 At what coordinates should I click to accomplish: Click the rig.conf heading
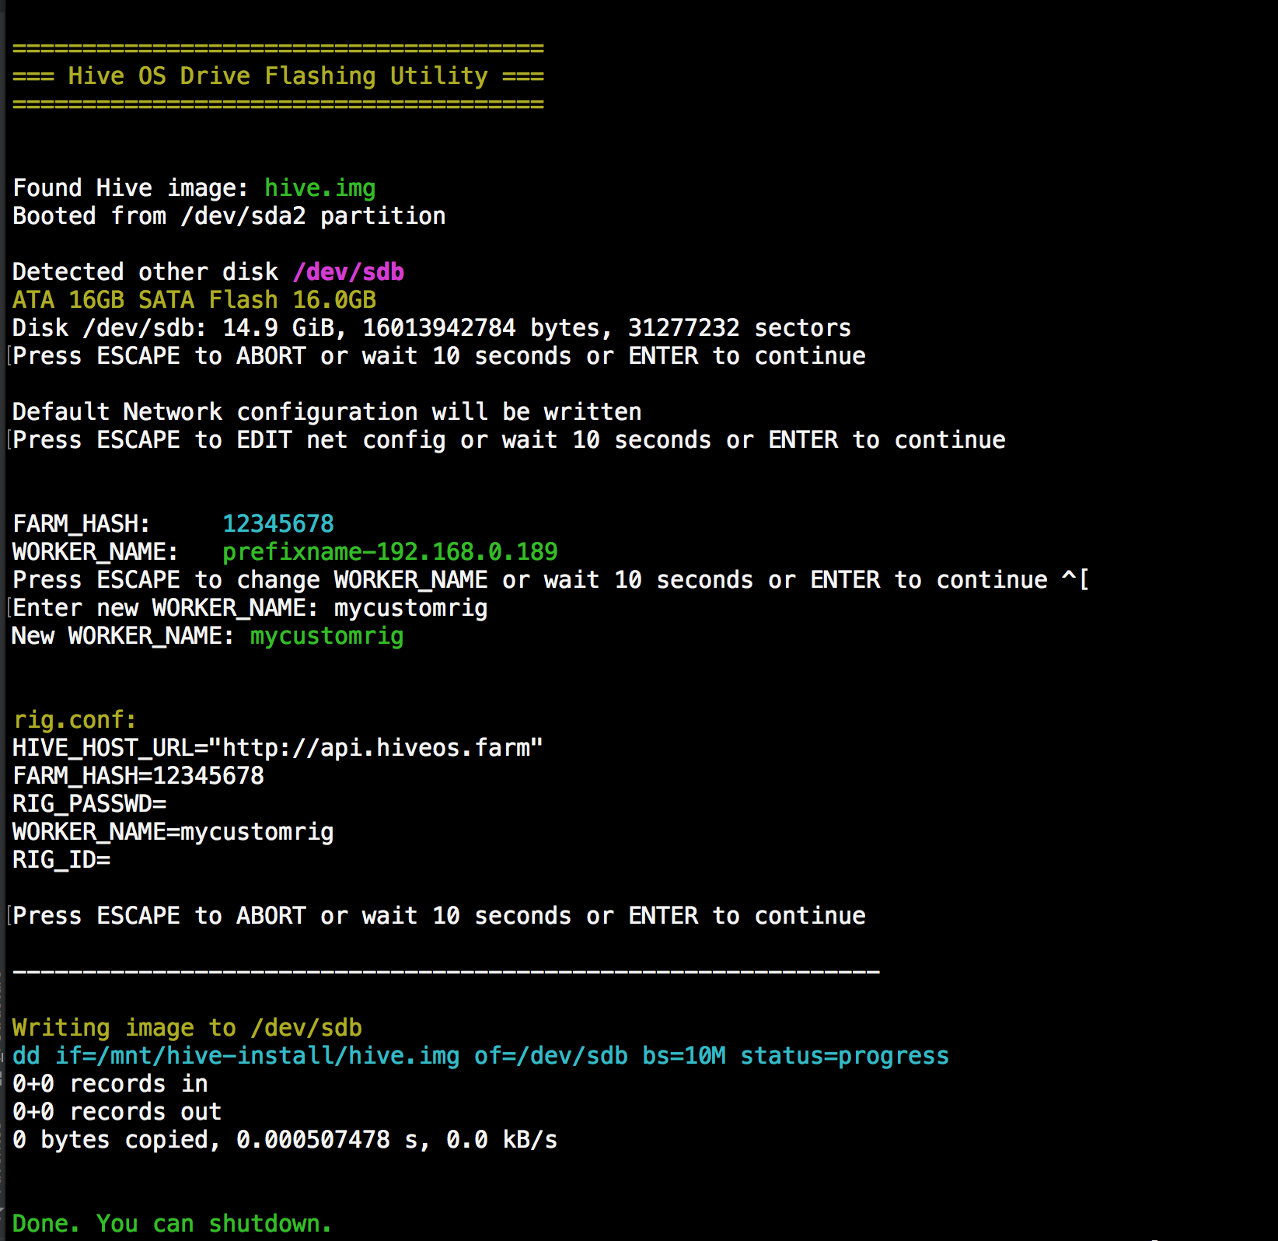tap(75, 720)
